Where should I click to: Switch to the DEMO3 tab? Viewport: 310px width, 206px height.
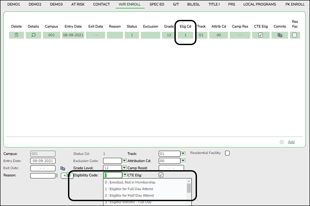pos(57,4)
